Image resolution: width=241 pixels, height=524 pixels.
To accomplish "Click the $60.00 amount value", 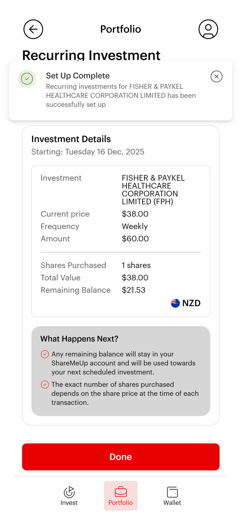I will point(135,239).
